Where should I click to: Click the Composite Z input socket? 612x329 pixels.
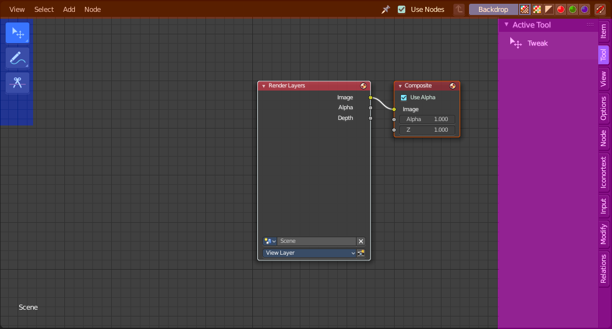(x=394, y=130)
